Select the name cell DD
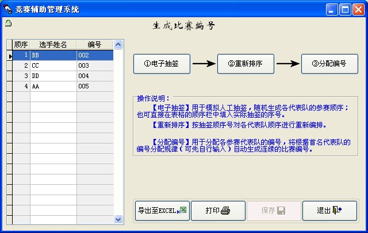 pos(53,76)
